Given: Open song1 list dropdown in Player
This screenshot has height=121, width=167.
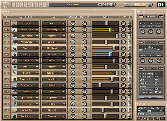Looking at the screenshot, I should point(139,111).
